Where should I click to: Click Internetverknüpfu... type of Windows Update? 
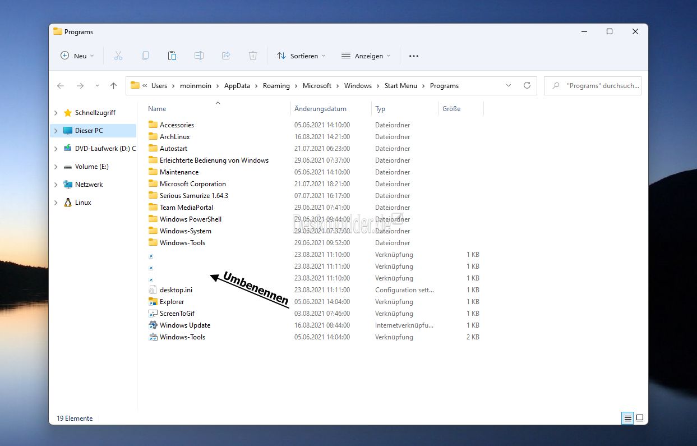404,325
